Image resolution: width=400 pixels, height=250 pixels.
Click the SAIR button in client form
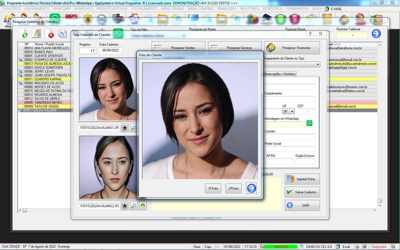302,205
